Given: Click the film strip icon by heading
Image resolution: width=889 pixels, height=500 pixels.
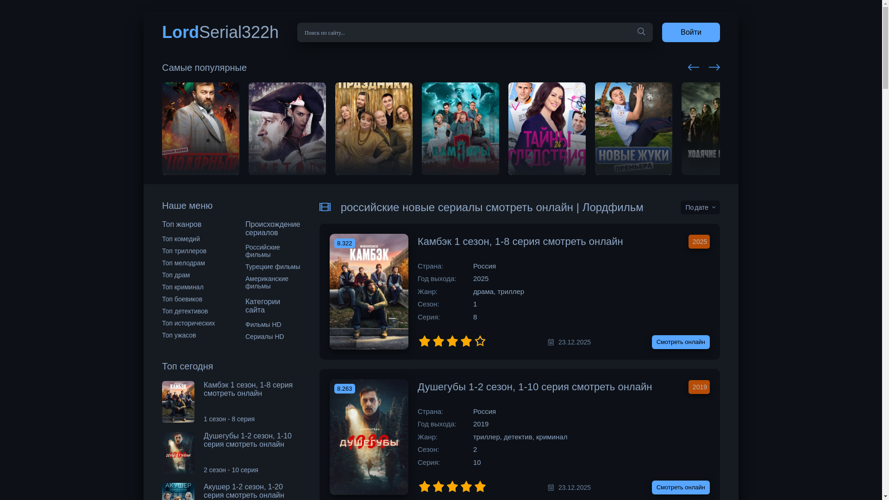Looking at the screenshot, I should (325, 207).
